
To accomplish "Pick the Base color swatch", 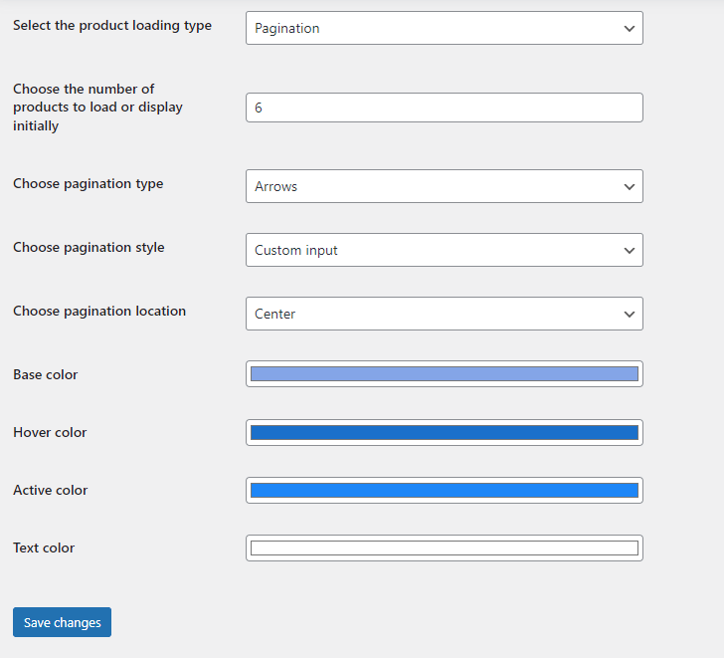I will (x=444, y=373).
